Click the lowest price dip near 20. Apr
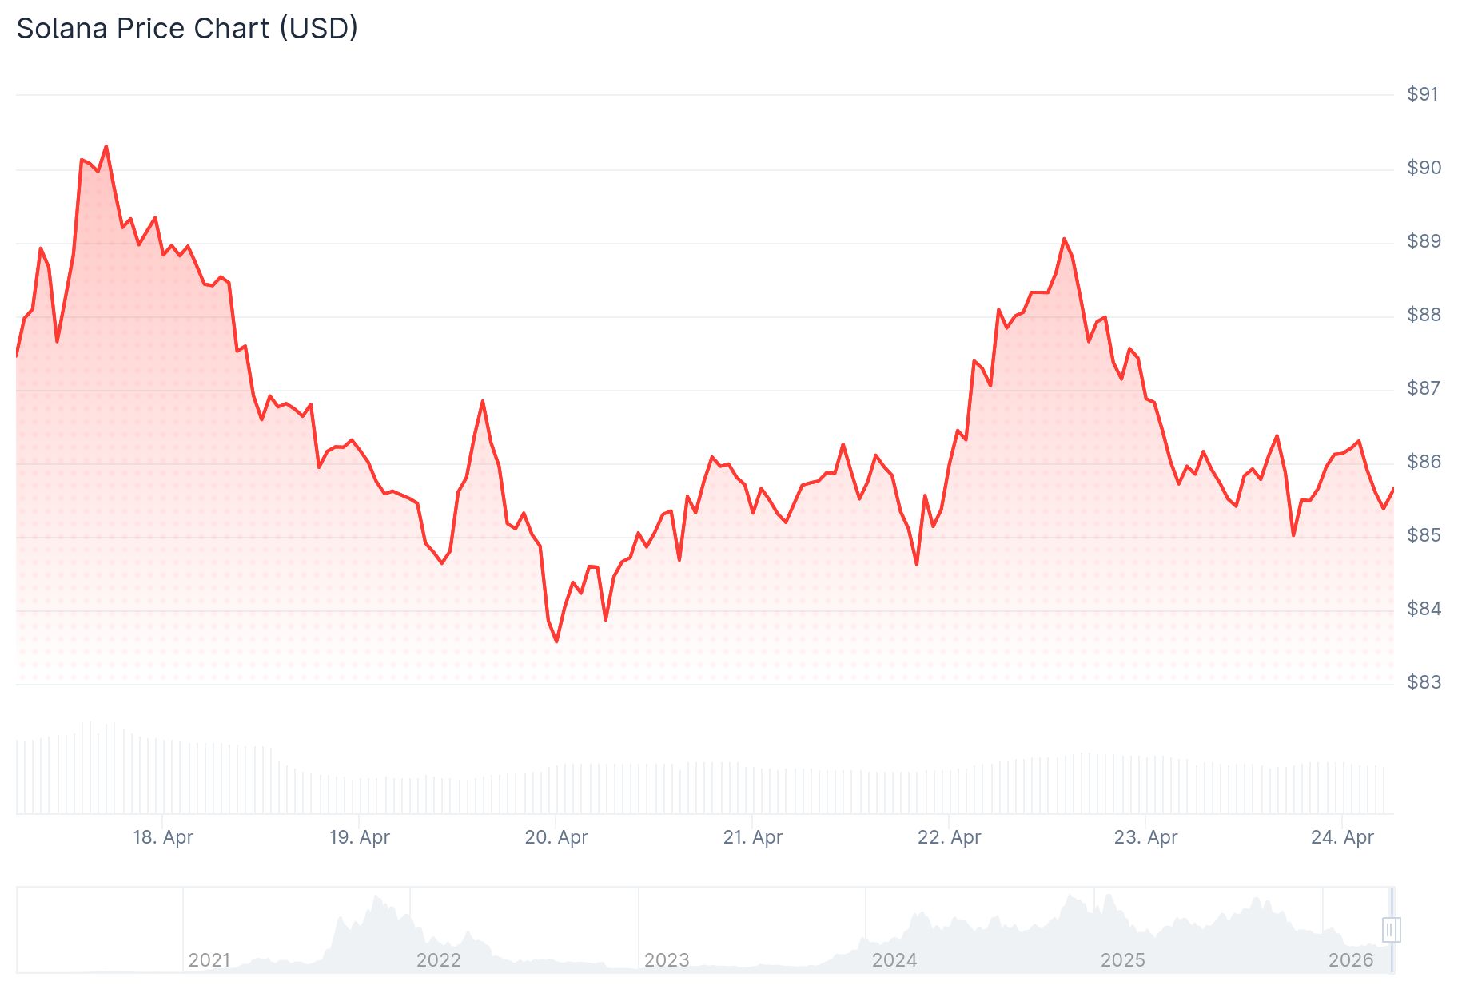The width and height of the screenshot is (1458, 997). [556, 641]
